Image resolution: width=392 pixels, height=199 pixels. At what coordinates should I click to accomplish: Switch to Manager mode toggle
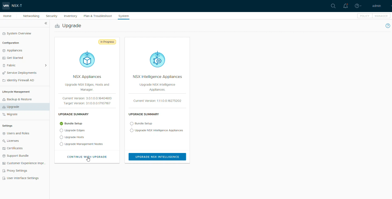tap(381, 16)
